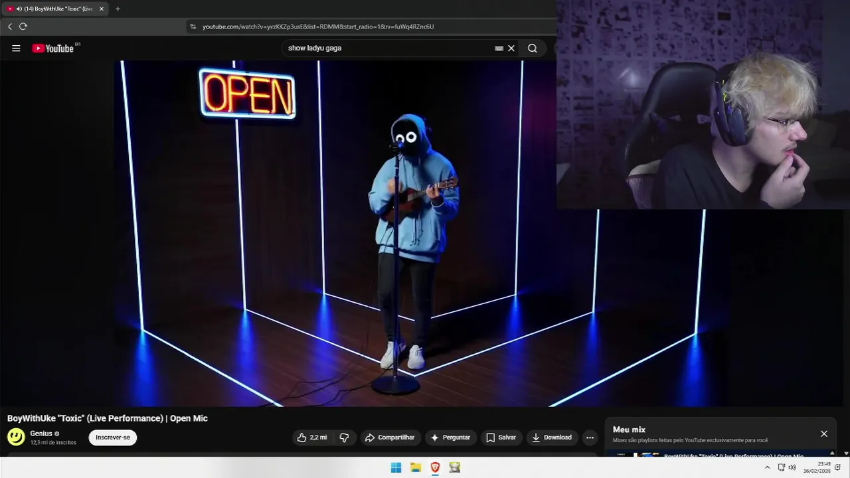The image size is (850, 478).
Task: Download the video
Action: tap(552, 438)
